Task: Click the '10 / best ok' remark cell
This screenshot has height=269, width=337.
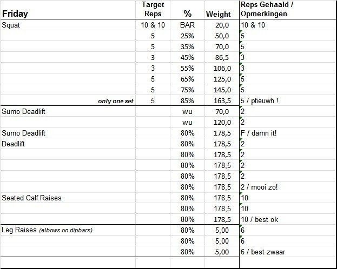Action: [x=260, y=219]
